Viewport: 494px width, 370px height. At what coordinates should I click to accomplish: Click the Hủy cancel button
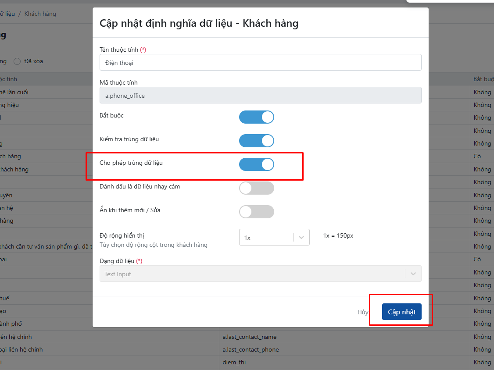tap(362, 312)
